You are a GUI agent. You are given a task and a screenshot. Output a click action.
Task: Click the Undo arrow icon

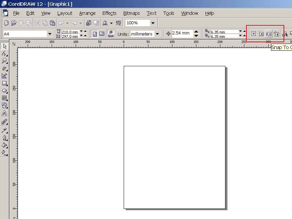pyautogui.click(x=61, y=23)
